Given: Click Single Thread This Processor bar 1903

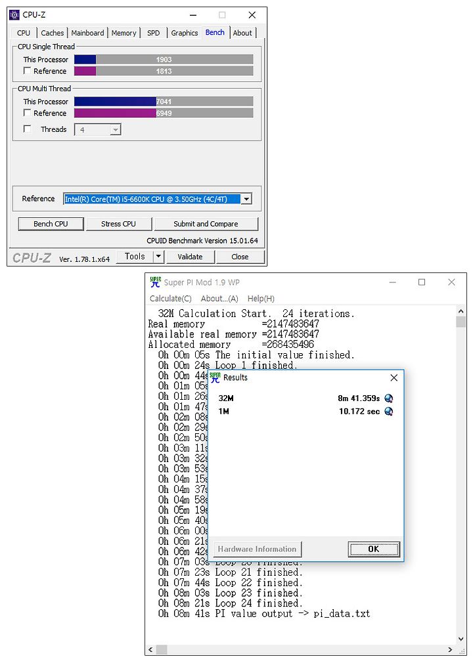Looking at the screenshot, I should 164,59.
